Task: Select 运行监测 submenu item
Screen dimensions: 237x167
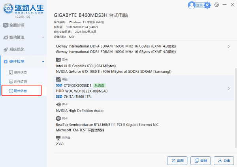Action: 20,82
